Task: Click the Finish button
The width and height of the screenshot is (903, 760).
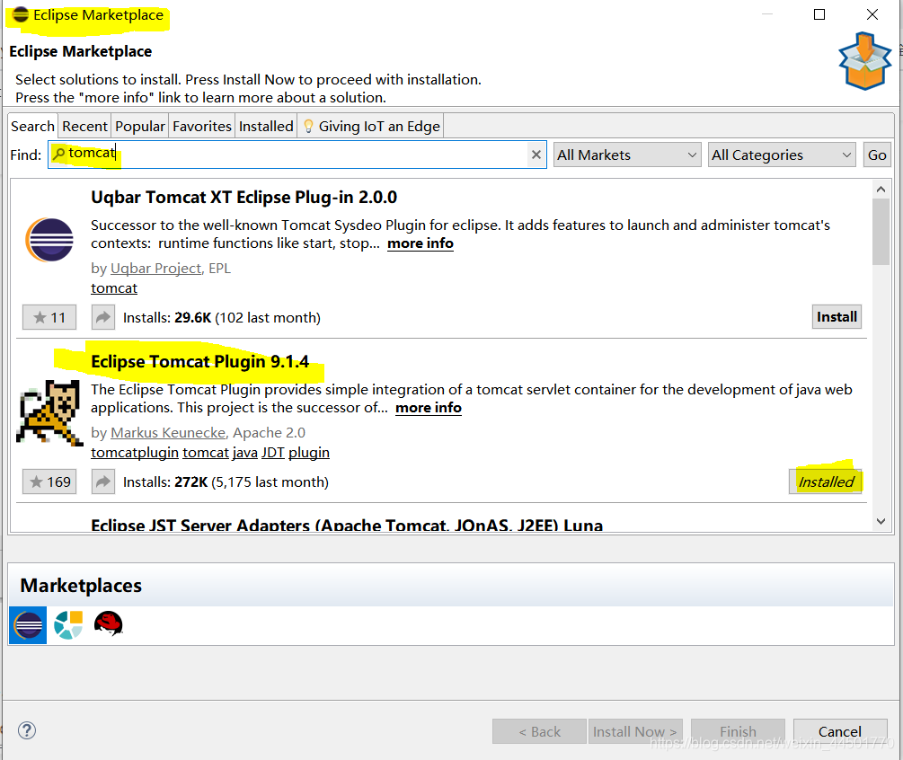Action: click(x=738, y=731)
